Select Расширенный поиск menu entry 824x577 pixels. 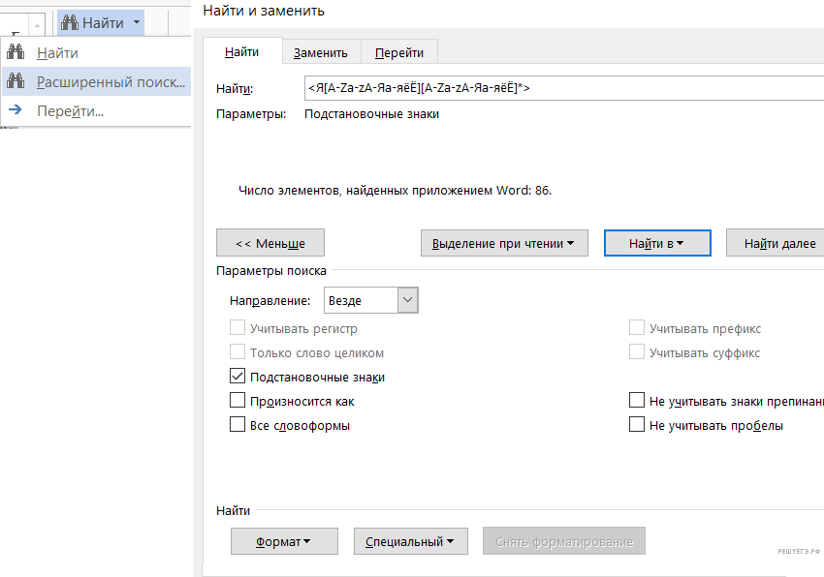[110, 81]
